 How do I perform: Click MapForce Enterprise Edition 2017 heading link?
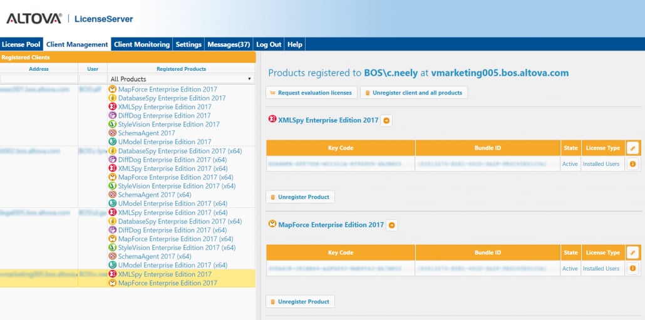331,225
